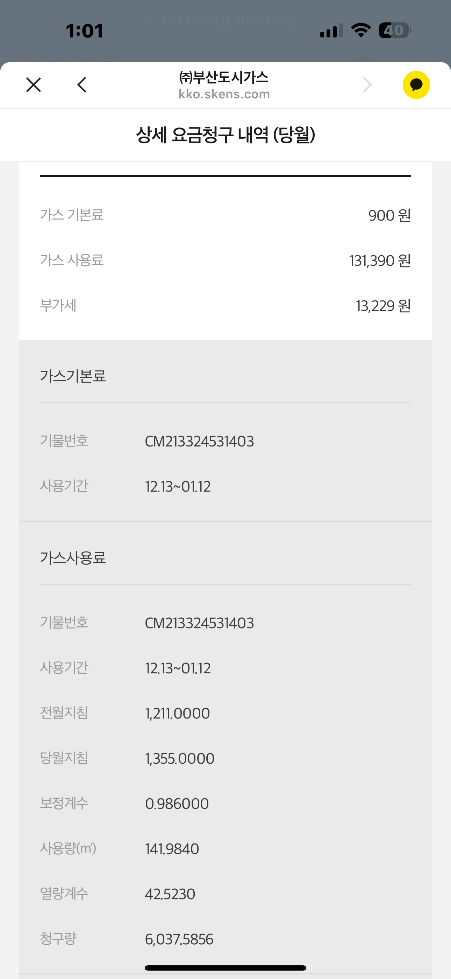
Task: Tap the cellular signal bars icon
Action: click(331, 30)
